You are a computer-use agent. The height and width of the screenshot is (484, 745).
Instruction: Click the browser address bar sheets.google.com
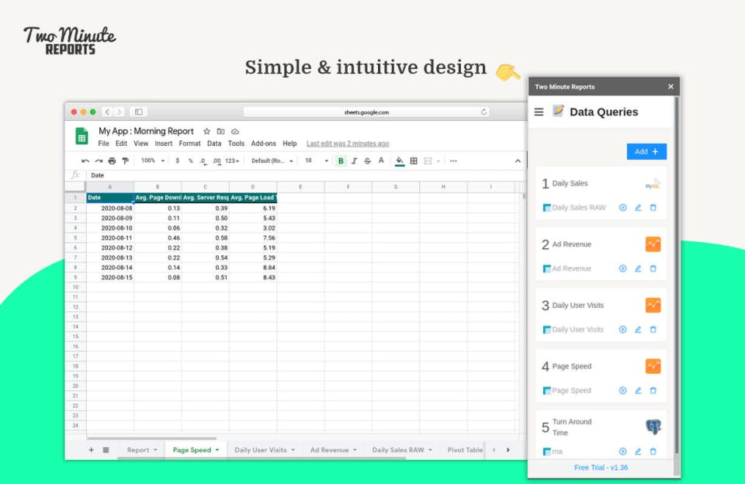click(x=366, y=112)
